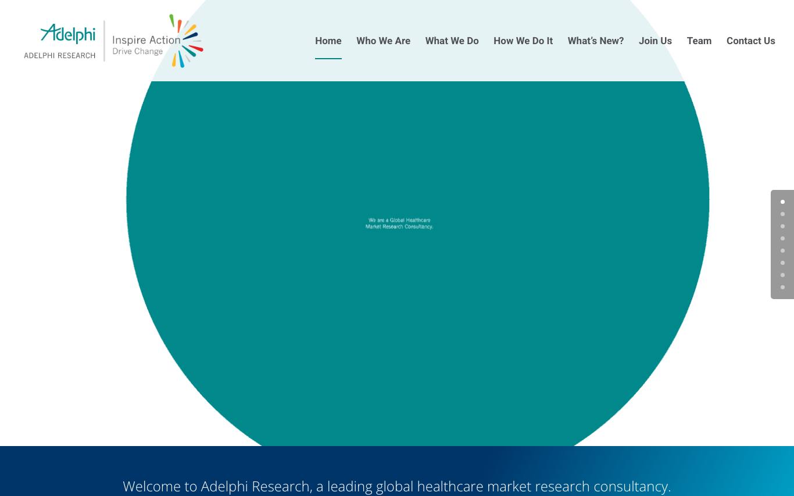Image resolution: width=794 pixels, height=496 pixels.
Task: Select first side navigation dot
Action: click(782, 202)
